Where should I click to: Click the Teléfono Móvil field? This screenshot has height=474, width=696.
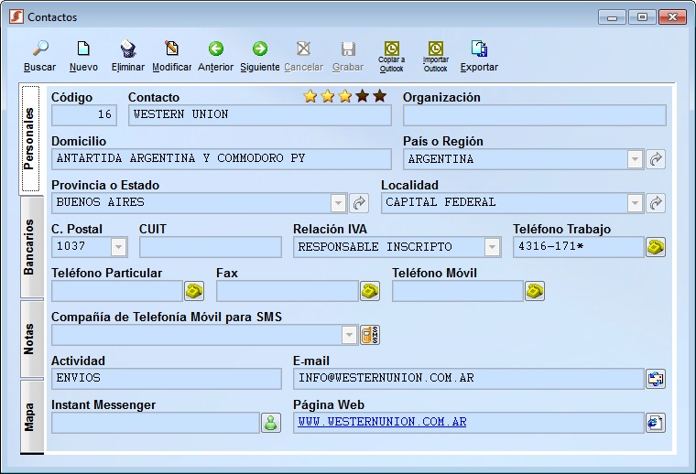(458, 291)
